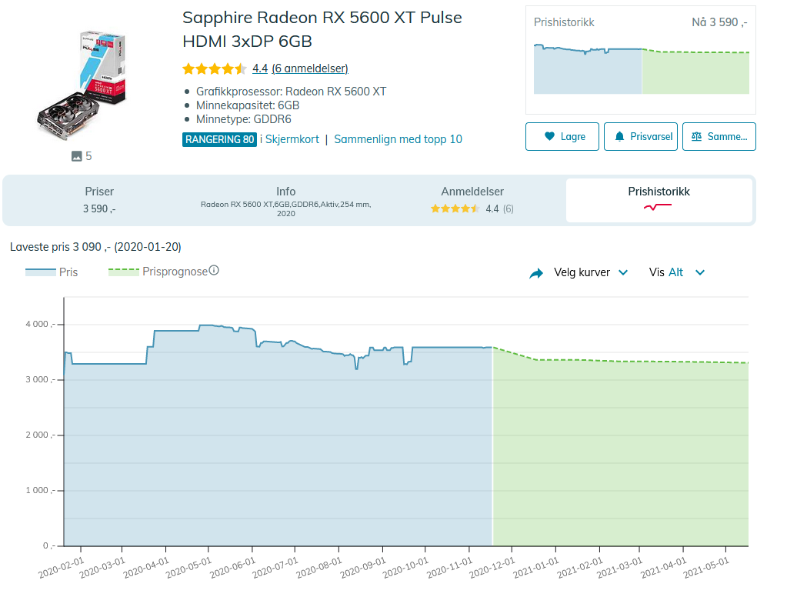
Task: Click the Samme... compare button
Action: click(x=719, y=136)
